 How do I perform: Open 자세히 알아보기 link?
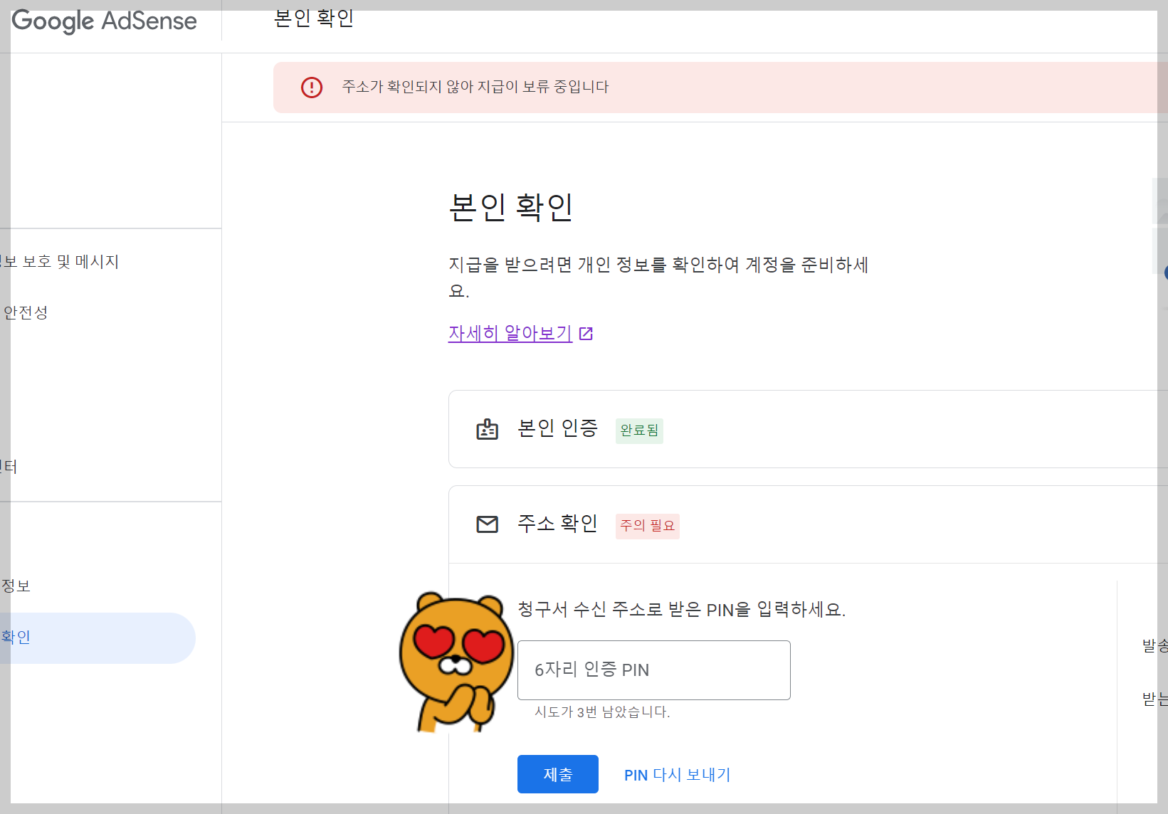[510, 333]
